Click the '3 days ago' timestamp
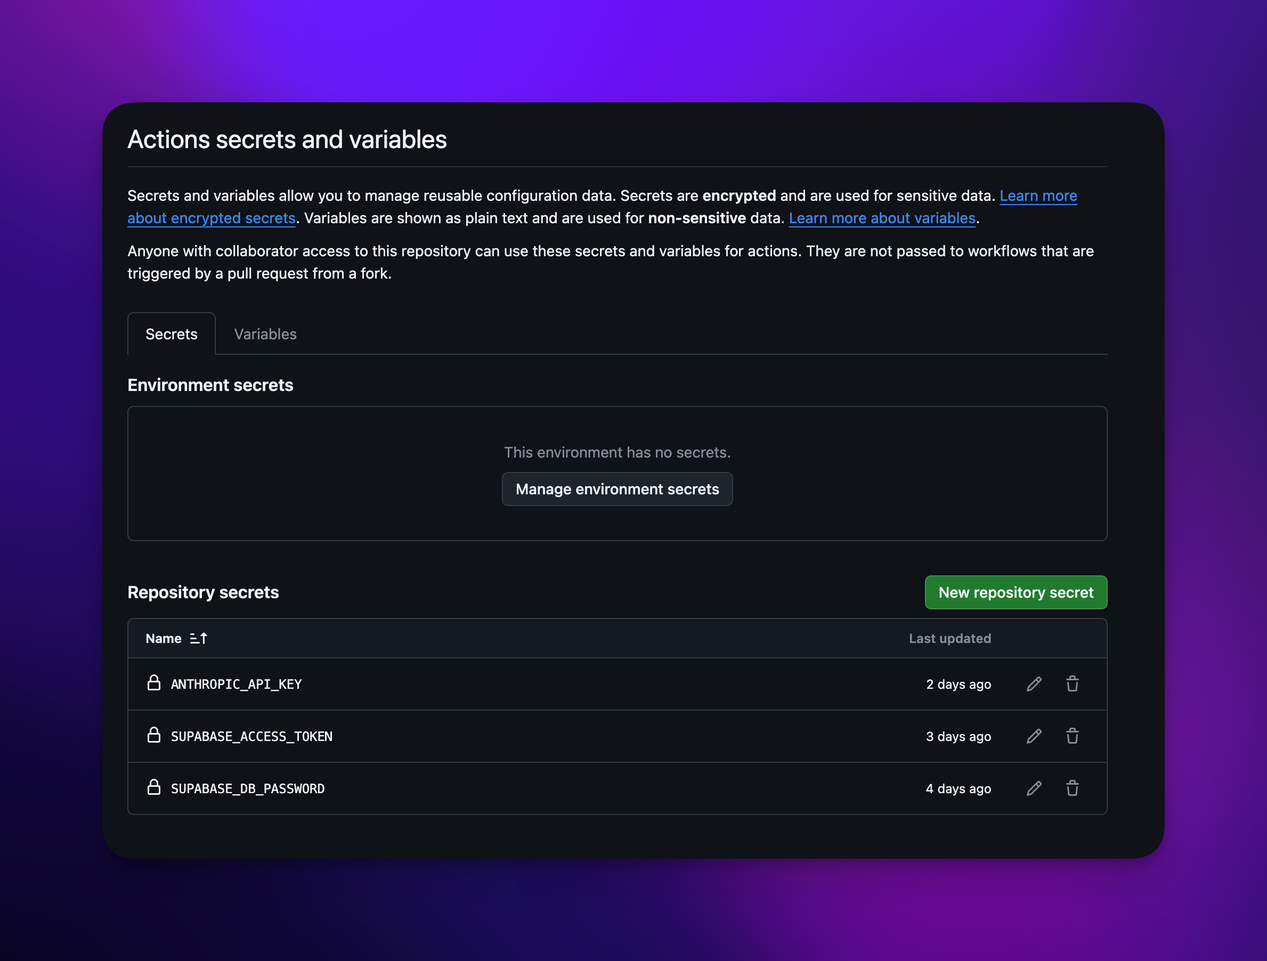This screenshot has width=1267, height=961. 959,737
